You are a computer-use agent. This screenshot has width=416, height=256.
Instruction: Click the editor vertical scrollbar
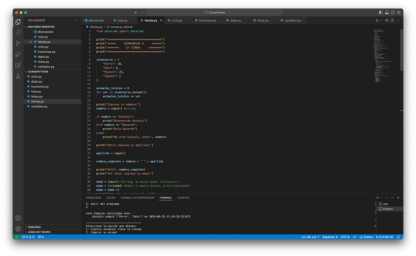pyautogui.click(x=402, y=50)
